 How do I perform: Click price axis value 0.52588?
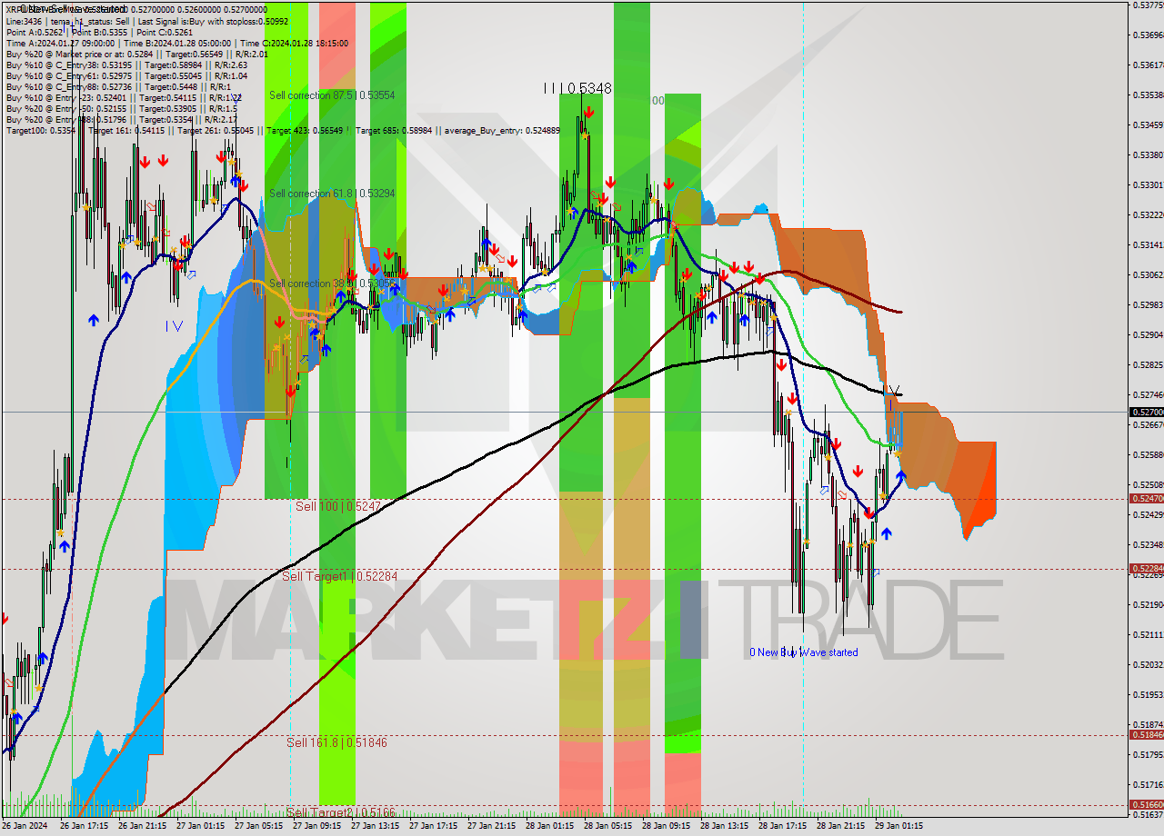pyautogui.click(x=1147, y=454)
